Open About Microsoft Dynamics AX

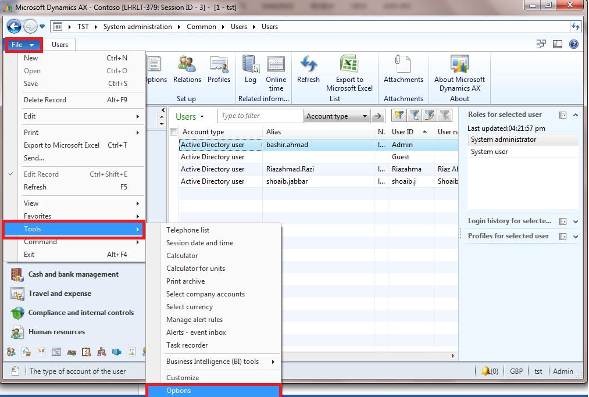tap(459, 74)
